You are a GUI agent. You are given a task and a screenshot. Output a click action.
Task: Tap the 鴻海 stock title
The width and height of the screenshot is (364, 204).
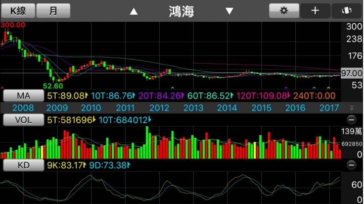tap(181, 11)
